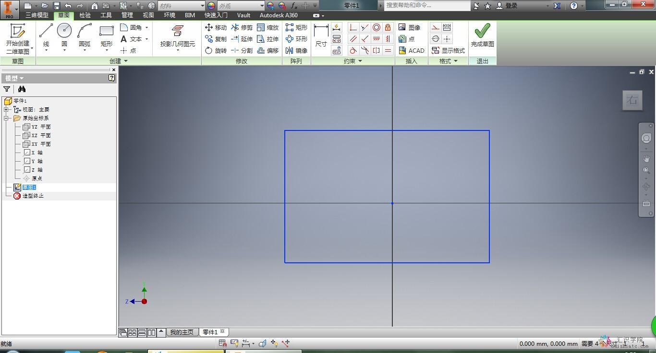
Task: Activate the 拉伸 (Stretch) tool
Action: 267,39
